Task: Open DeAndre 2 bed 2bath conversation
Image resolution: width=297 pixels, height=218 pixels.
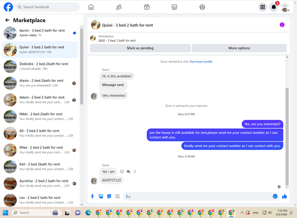Action: click(x=40, y=67)
